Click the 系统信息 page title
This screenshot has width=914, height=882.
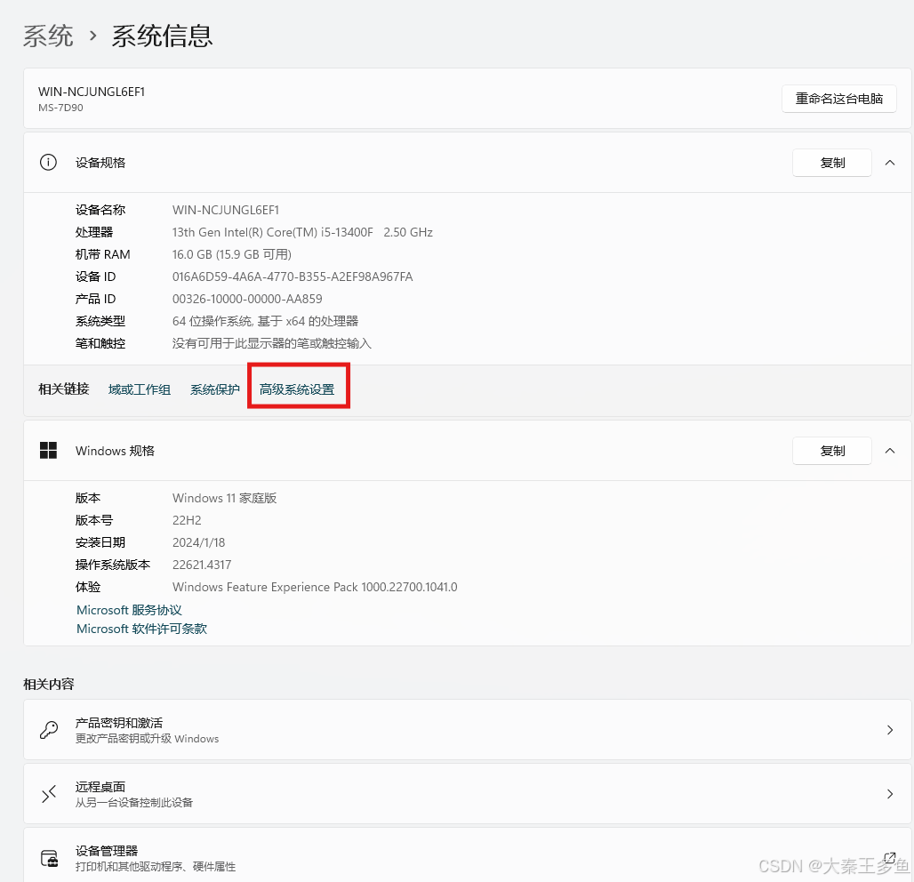(x=162, y=36)
